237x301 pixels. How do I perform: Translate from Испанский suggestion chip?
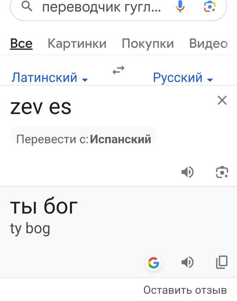83,139
